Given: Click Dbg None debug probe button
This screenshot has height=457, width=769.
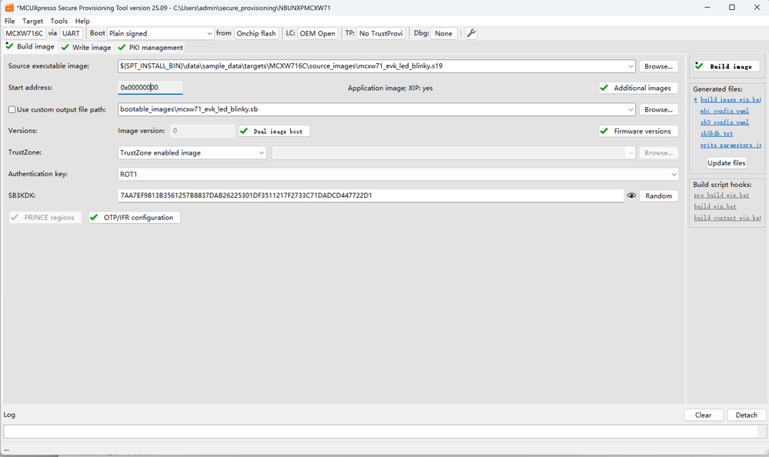Looking at the screenshot, I should coord(443,33).
